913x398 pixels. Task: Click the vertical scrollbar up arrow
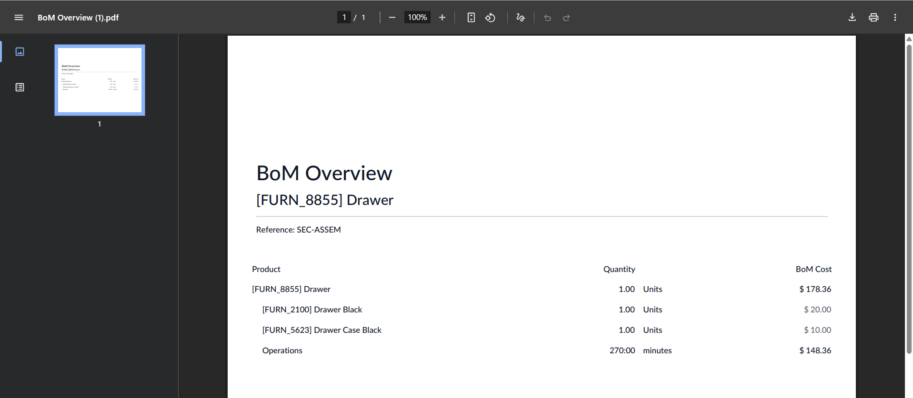click(x=909, y=39)
